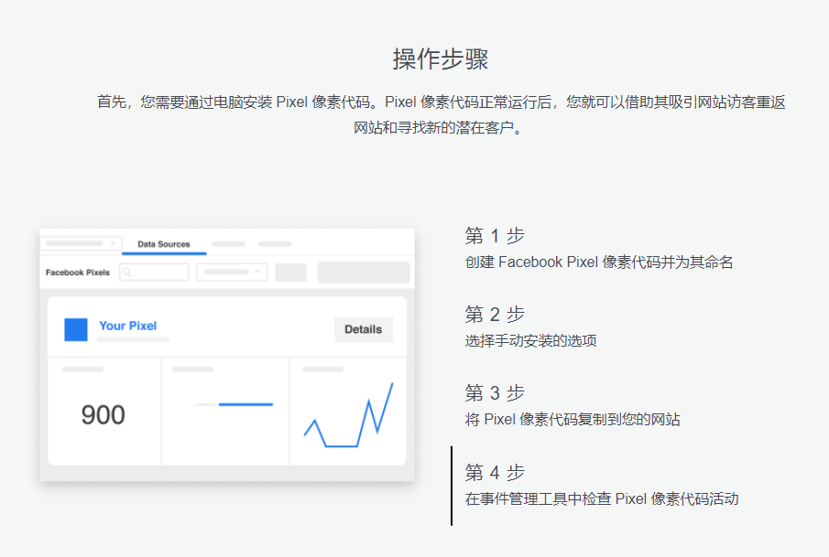Switch to the Data Sources tab

pos(163,244)
